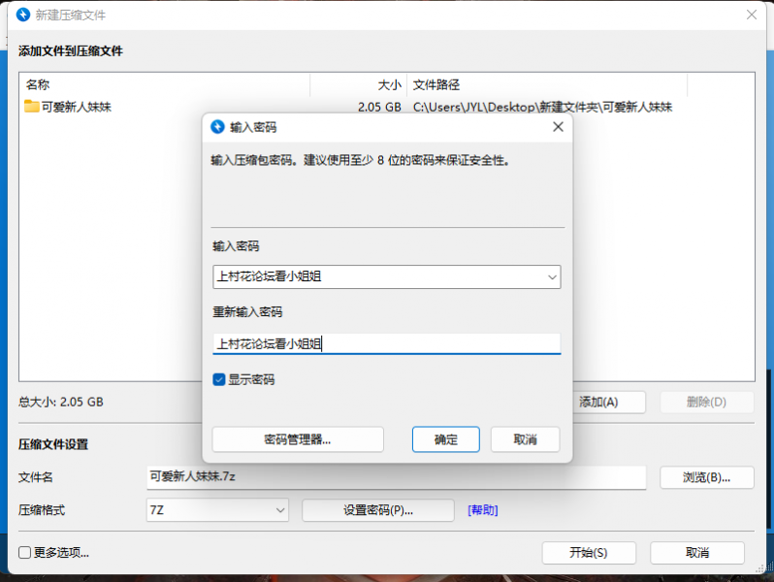Focus the 重新输入密码 text field
The height and width of the screenshot is (582, 774).
386,343
